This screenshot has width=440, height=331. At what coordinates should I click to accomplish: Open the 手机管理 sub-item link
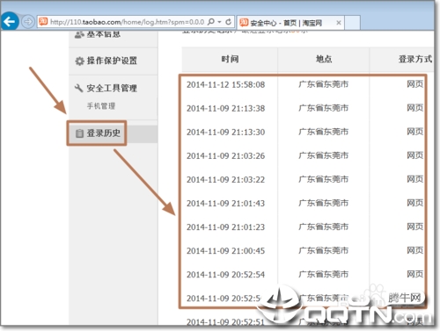[101, 105]
